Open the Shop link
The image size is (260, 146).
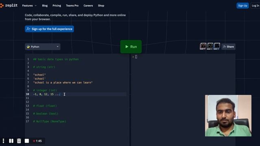101,6
